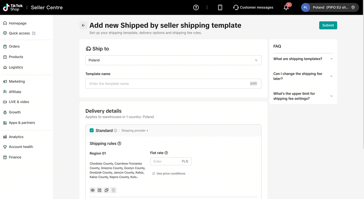Uncheck the Standard delivery checkbox
This screenshot has width=364, height=199.
coord(92,130)
